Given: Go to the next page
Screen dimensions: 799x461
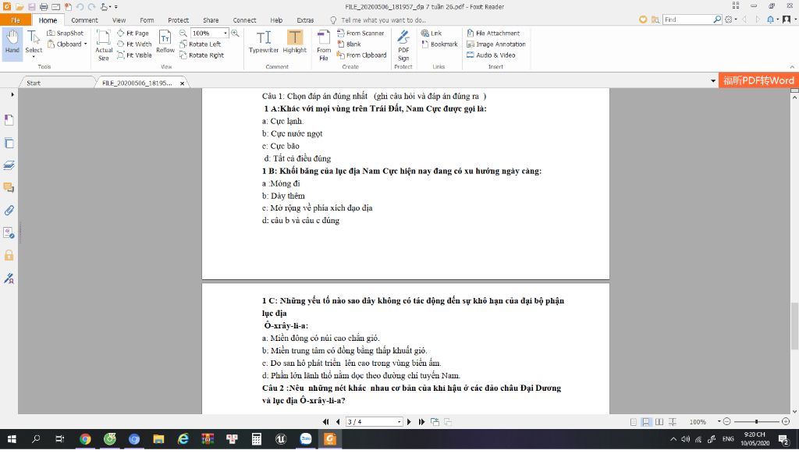Looking at the screenshot, I should (409, 422).
